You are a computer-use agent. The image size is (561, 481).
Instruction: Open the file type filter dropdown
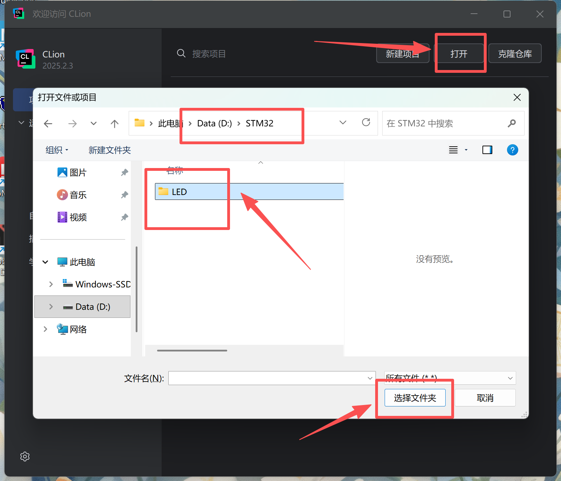[450, 378]
